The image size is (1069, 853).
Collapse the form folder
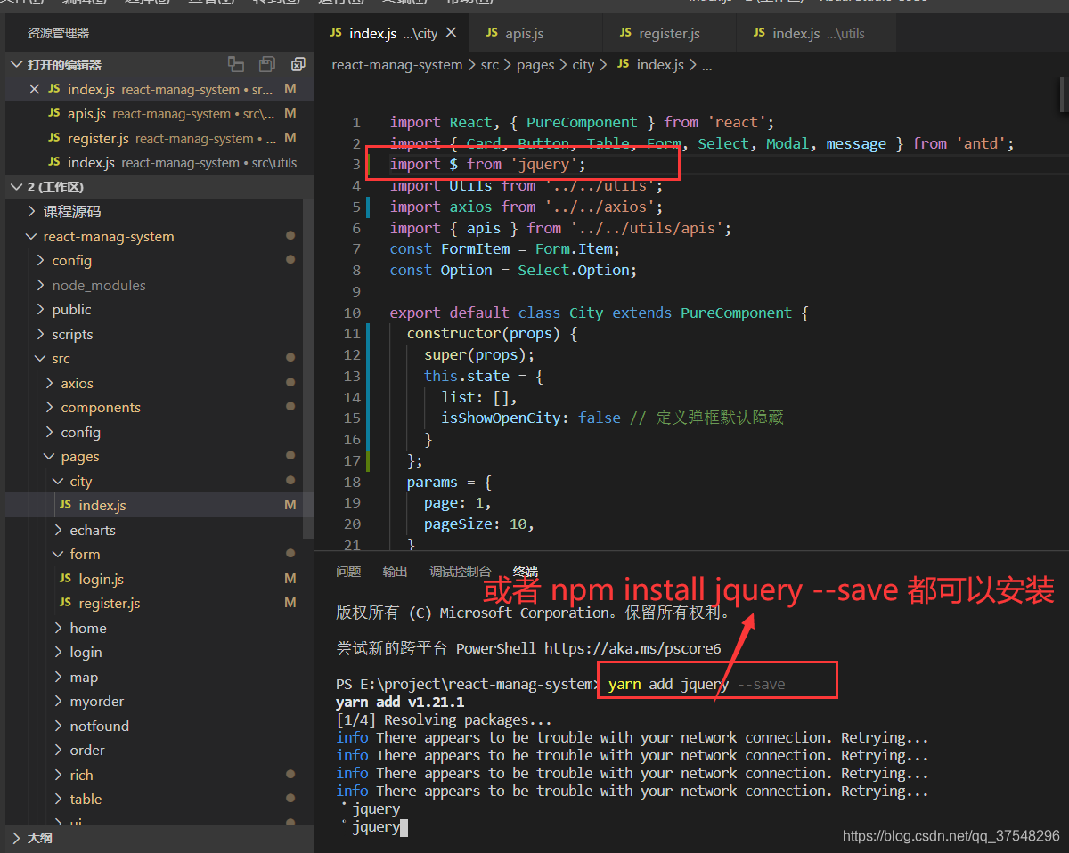[x=59, y=554]
